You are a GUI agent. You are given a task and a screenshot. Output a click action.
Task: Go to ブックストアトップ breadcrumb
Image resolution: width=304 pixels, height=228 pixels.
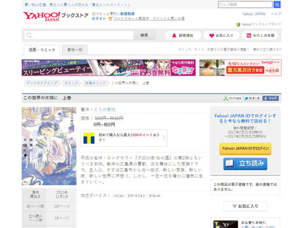click(42, 83)
